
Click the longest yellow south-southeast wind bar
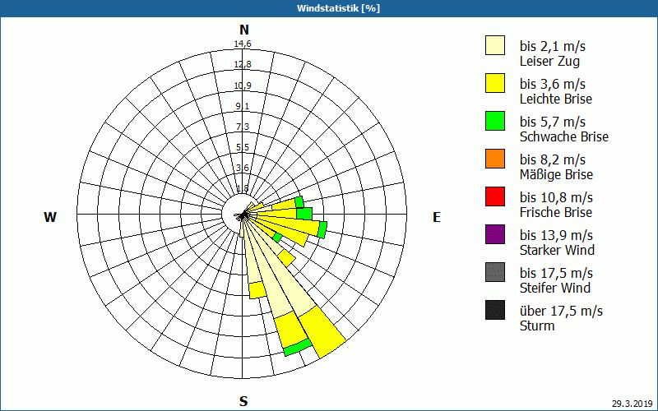point(322,332)
